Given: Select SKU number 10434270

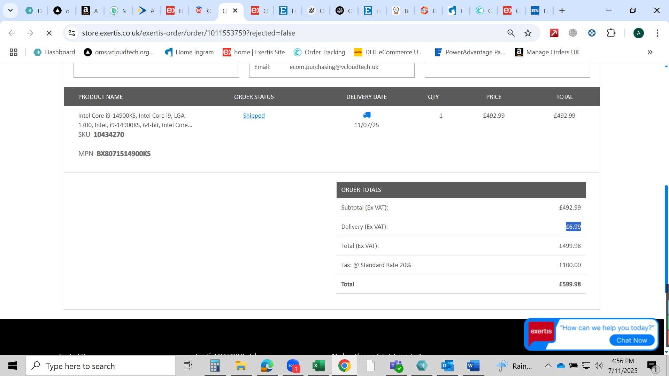Looking at the screenshot, I should coord(109,135).
